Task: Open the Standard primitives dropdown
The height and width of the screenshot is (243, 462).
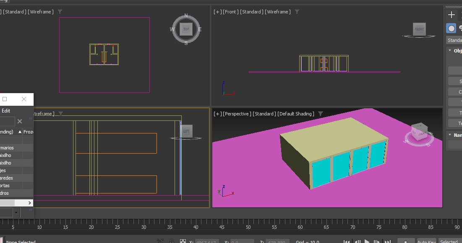Action: click(454, 40)
